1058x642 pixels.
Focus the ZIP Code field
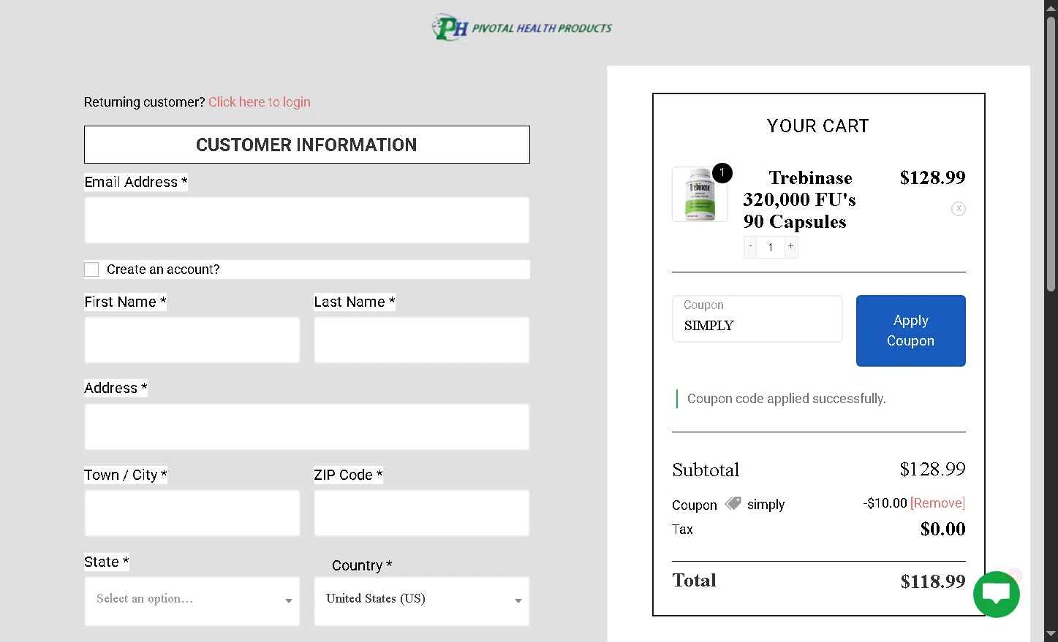[x=422, y=513]
